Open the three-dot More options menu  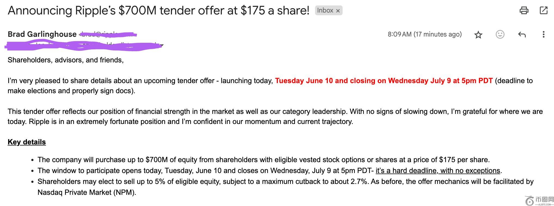[x=543, y=34]
